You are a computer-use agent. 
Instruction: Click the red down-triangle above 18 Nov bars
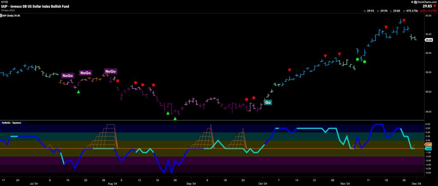point(386,27)
